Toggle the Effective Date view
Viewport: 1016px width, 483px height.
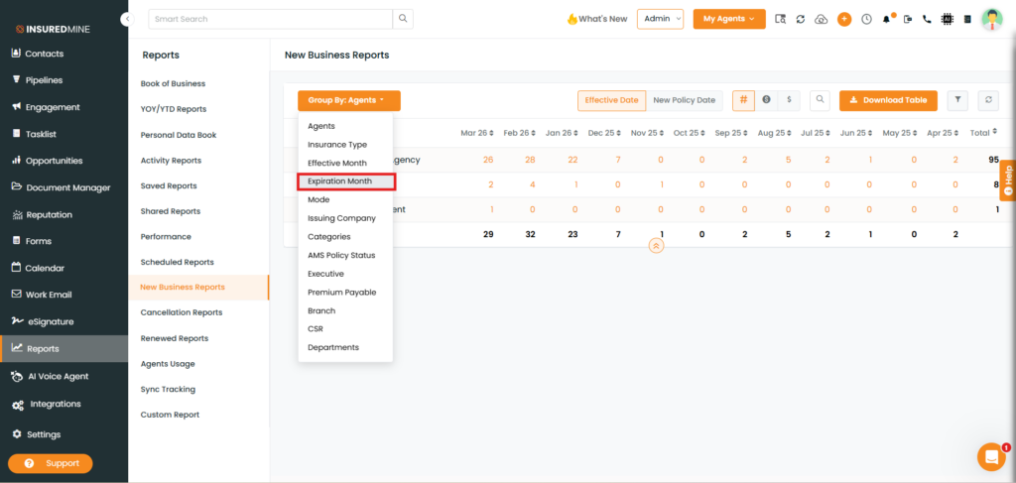click(x=611, y=100)
